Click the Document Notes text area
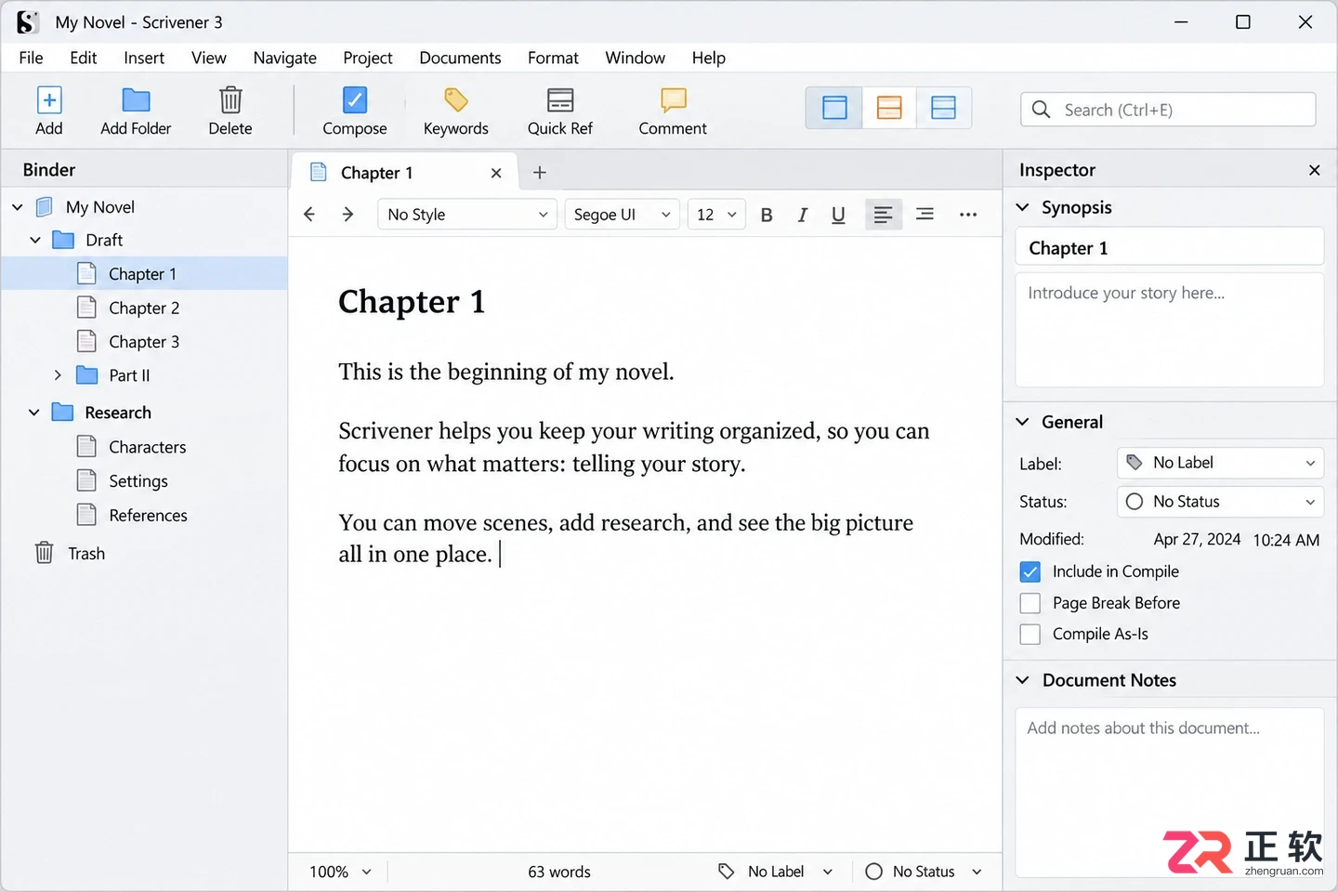 coord(1169,793)
